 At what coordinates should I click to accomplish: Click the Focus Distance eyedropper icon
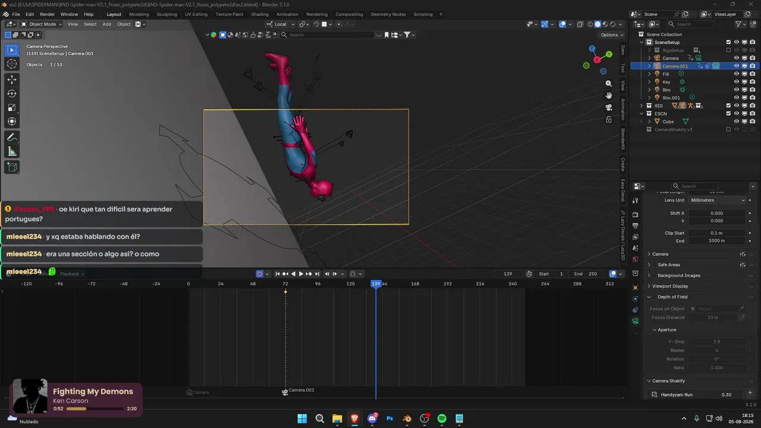[x=741, y=317]
